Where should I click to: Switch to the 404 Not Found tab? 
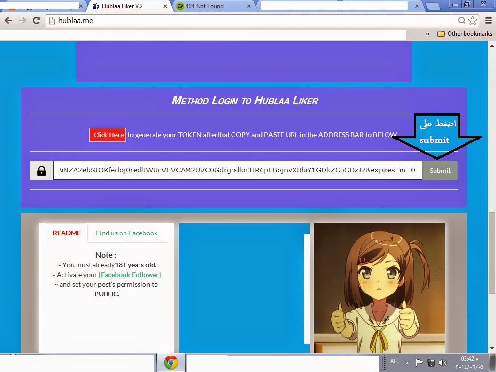(214, 6)
